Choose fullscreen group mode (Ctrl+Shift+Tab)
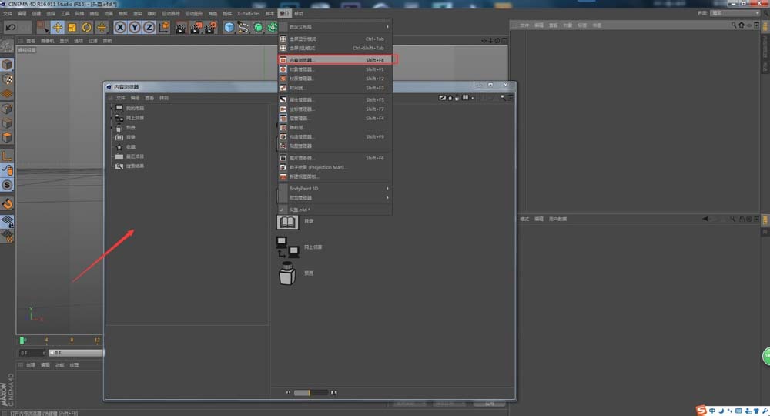The height and width of the screenshot is (416, 770). point(336,48)
